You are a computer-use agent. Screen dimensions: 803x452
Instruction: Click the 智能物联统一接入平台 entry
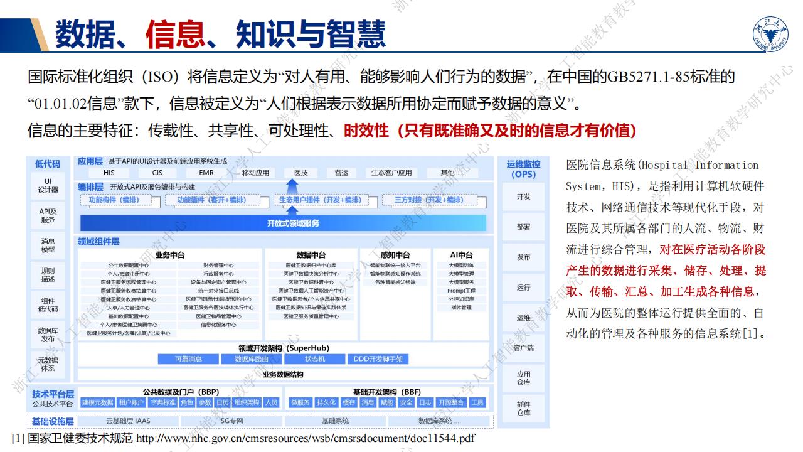tap(395, 265)
